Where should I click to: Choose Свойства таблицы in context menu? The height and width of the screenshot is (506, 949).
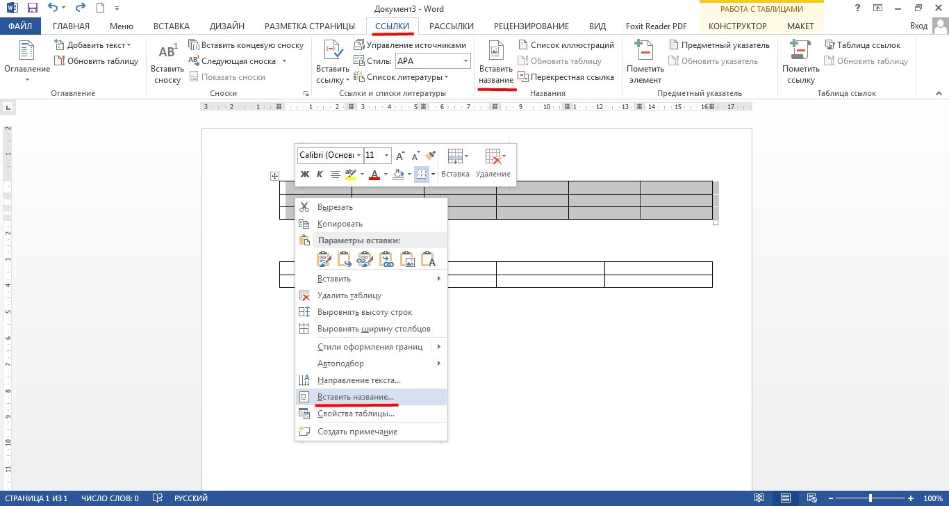tap(371, 414)
